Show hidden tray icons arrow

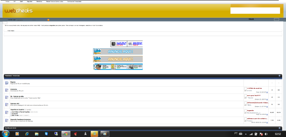(246, 134)
